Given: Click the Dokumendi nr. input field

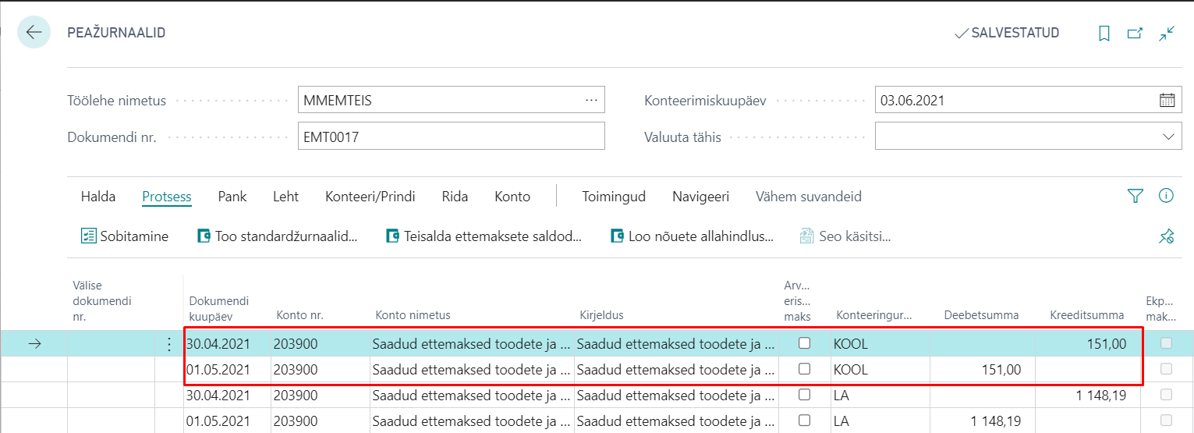Looking at the screenshot, I should [x=451, y=137].
